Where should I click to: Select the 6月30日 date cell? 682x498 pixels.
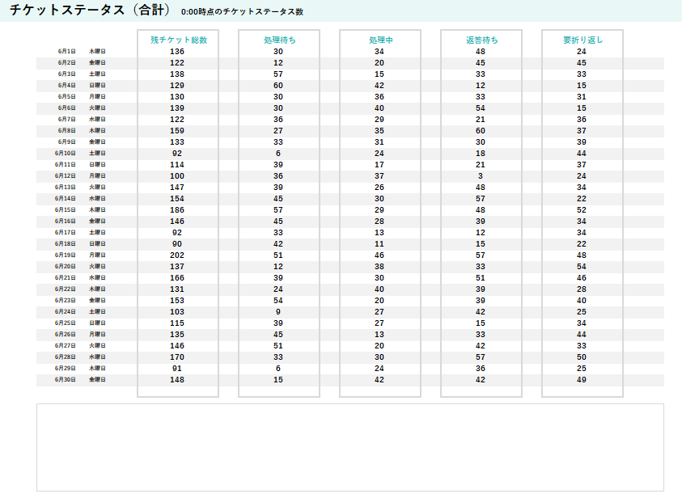pos(66,379)
